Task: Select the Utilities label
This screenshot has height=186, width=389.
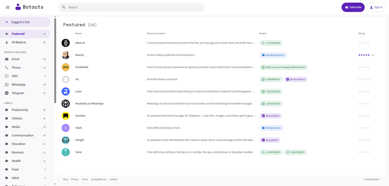Action: (25, 118)
